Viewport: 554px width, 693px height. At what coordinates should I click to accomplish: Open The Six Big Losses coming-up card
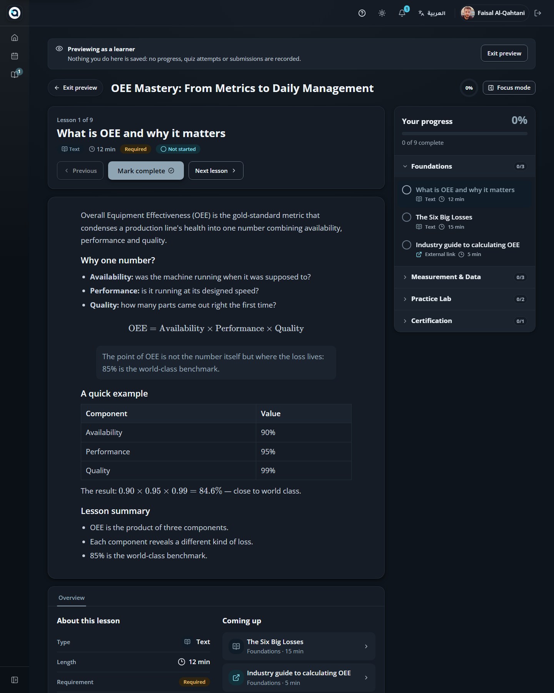pyautogui.click(x=299, y=646)
